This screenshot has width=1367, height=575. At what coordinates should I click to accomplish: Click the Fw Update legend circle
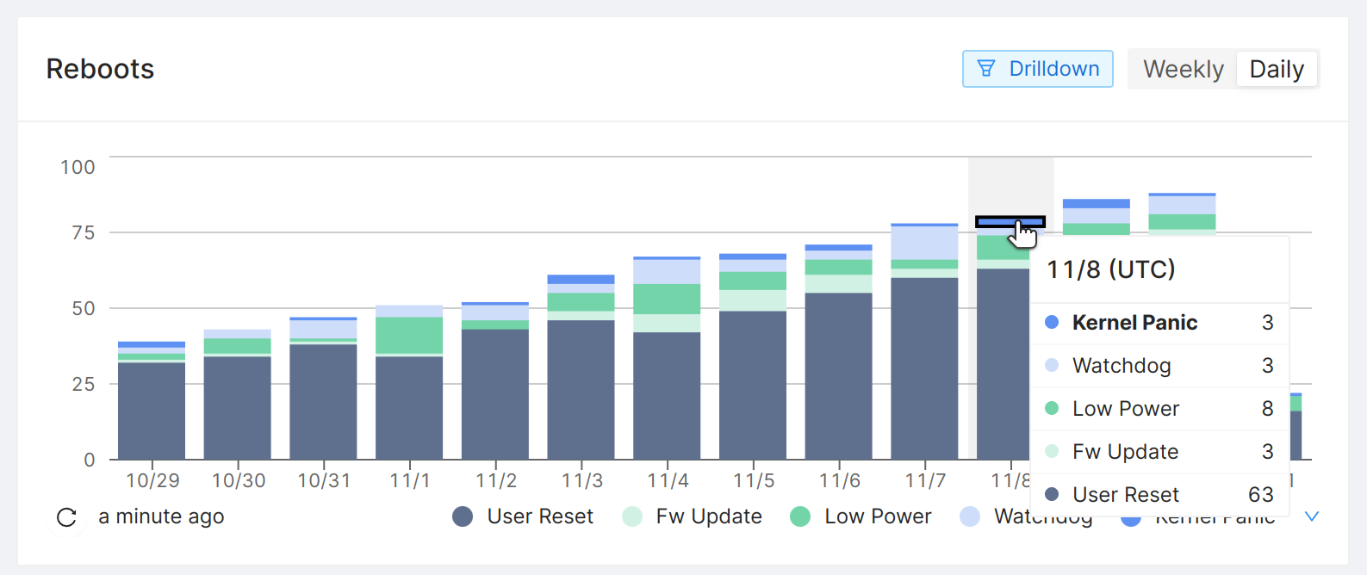[x=632, y=516]
